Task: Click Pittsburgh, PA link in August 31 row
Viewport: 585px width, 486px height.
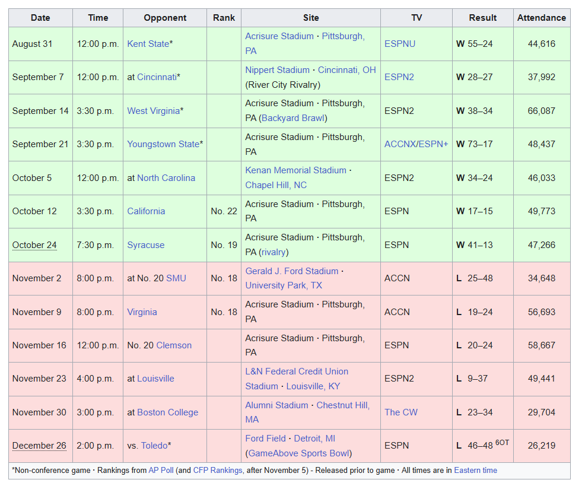Action: pyautogui.click(x=343, y=36)
